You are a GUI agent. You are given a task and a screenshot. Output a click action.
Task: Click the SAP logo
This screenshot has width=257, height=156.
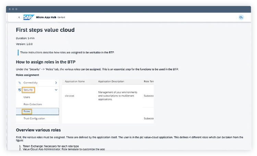(x=29, y=17)
